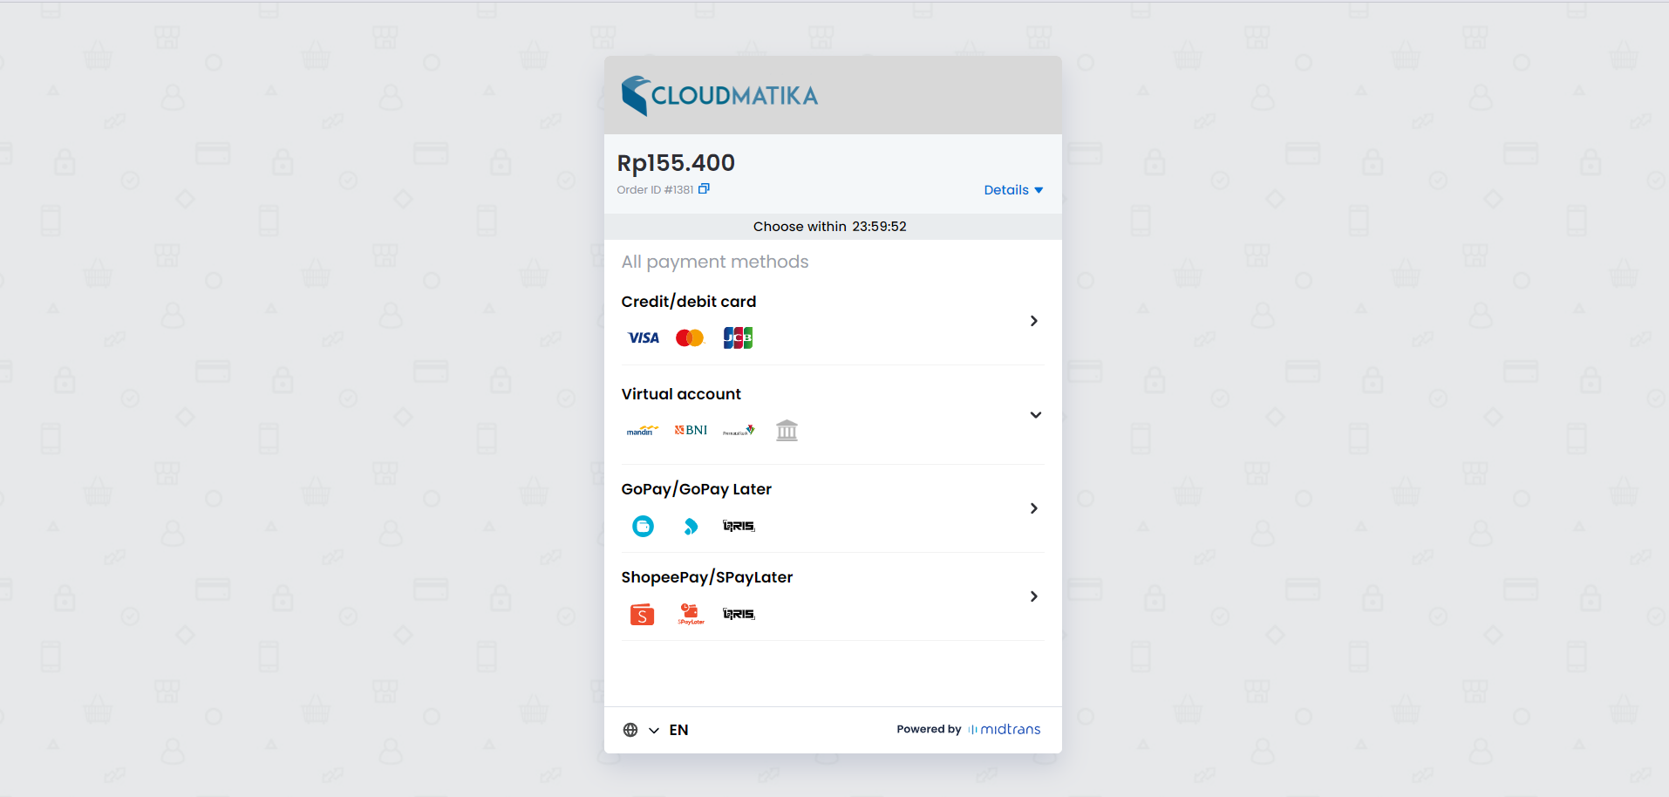The image size is (1669, 797).
Task: Click the Powered by text
Action: pyautogui.click(x=929, y=729)
